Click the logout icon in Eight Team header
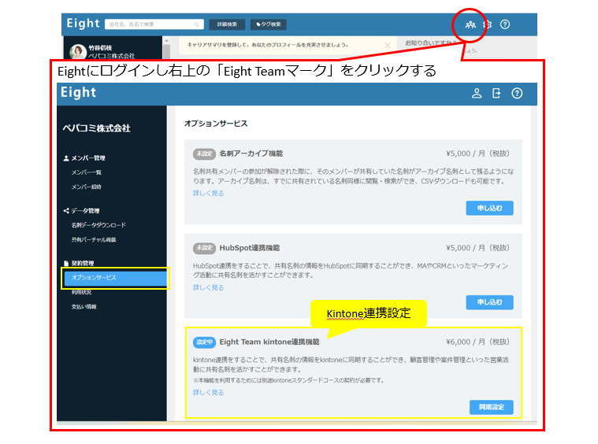 point(496,93)
